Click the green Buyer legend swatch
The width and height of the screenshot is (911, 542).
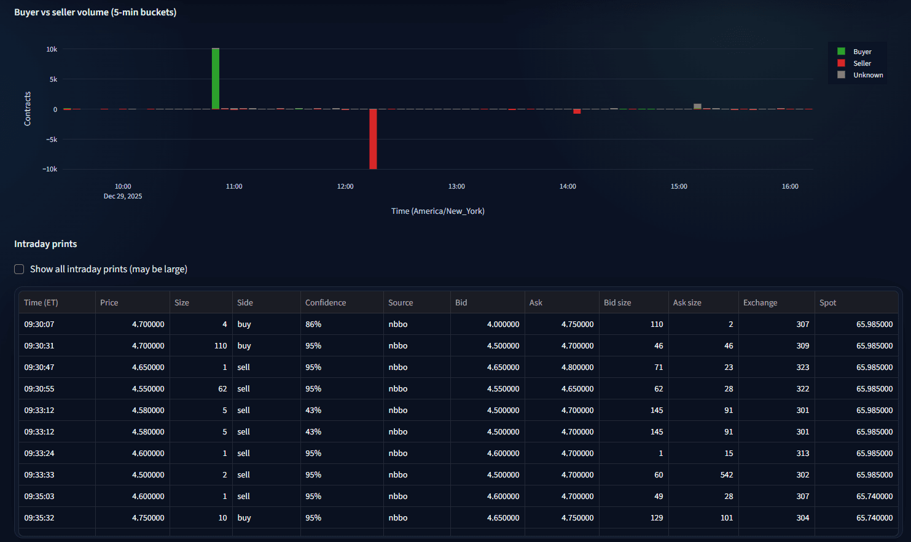(x=840, y=52)
